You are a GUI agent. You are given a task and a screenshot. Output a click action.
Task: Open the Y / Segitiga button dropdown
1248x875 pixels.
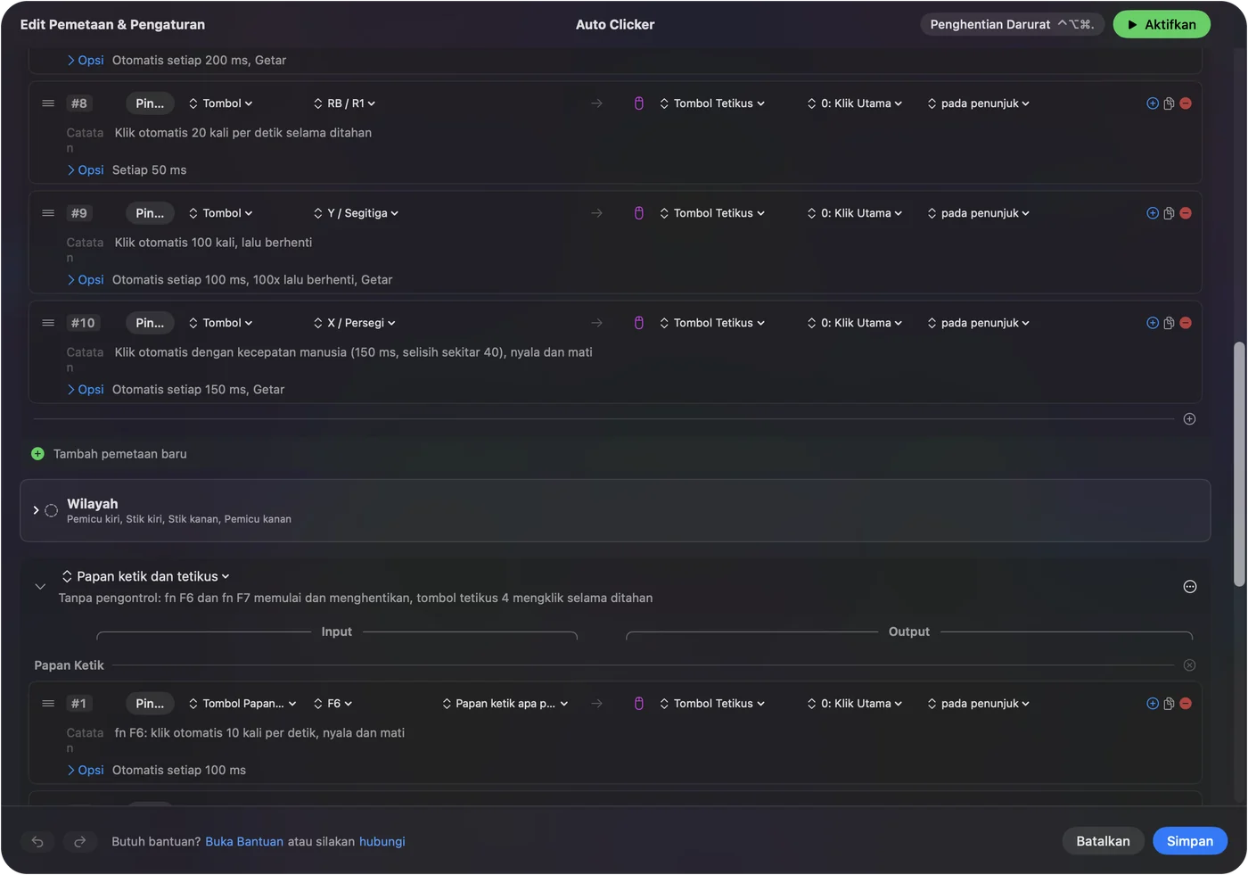356,213
